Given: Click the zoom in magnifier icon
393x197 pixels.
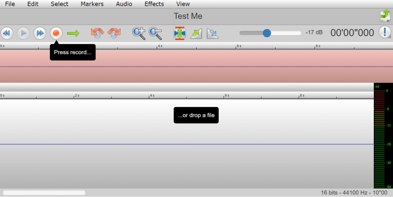Looking at the screenshot, I should 139,34.
